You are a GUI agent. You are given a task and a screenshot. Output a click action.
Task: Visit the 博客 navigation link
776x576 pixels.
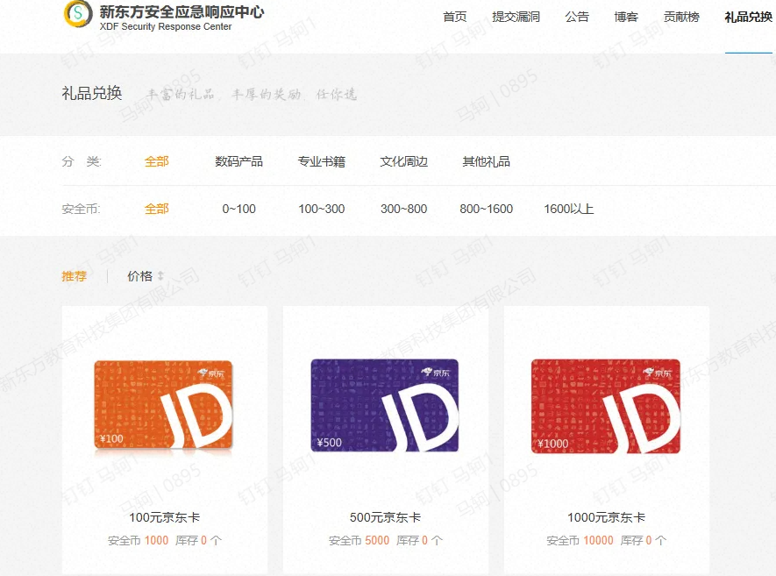pos(626,18)
